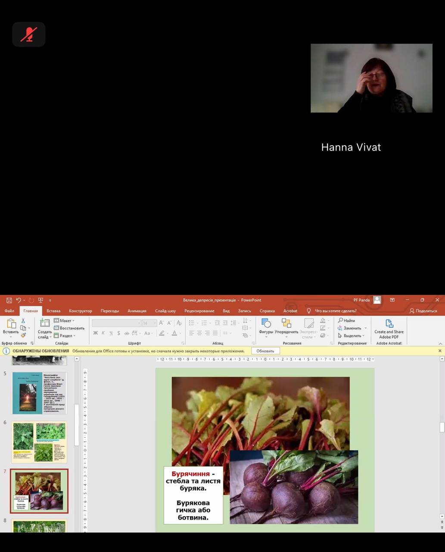Image resolution: width=445 pixels, height=552 pixels.
Task: Click the Undo arrow icon
Action: pos(19,300)
